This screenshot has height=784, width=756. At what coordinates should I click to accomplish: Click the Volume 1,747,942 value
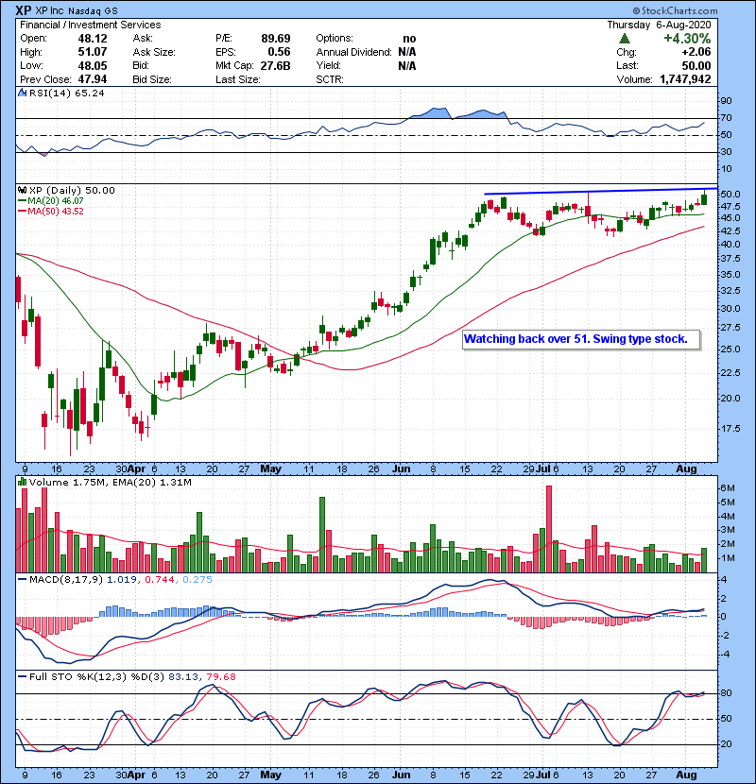click(685, 79)
